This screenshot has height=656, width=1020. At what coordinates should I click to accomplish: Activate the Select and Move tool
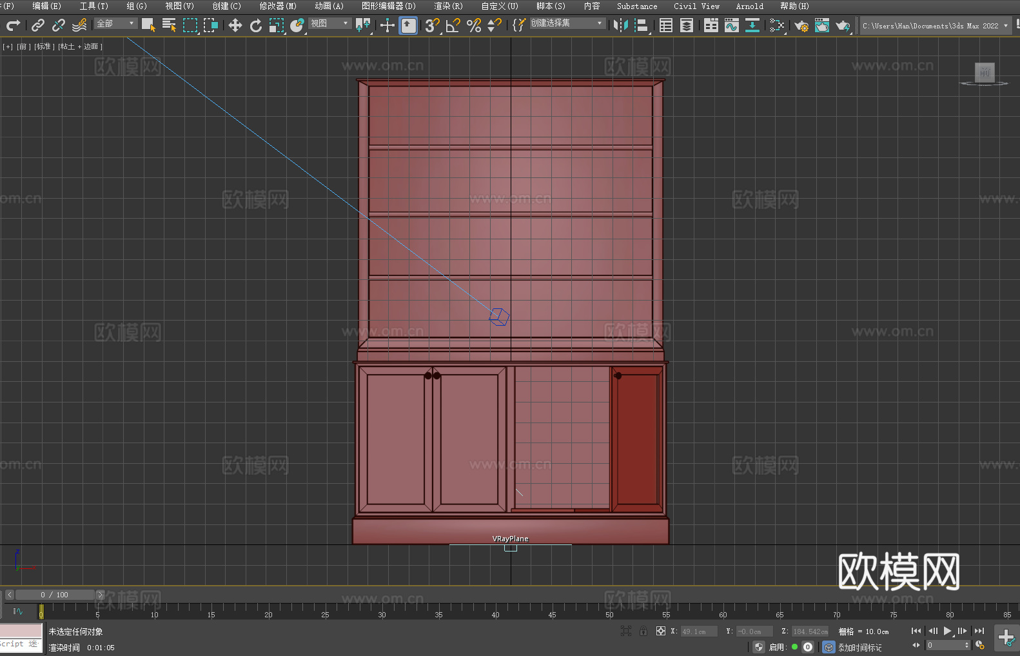(235, 25)
